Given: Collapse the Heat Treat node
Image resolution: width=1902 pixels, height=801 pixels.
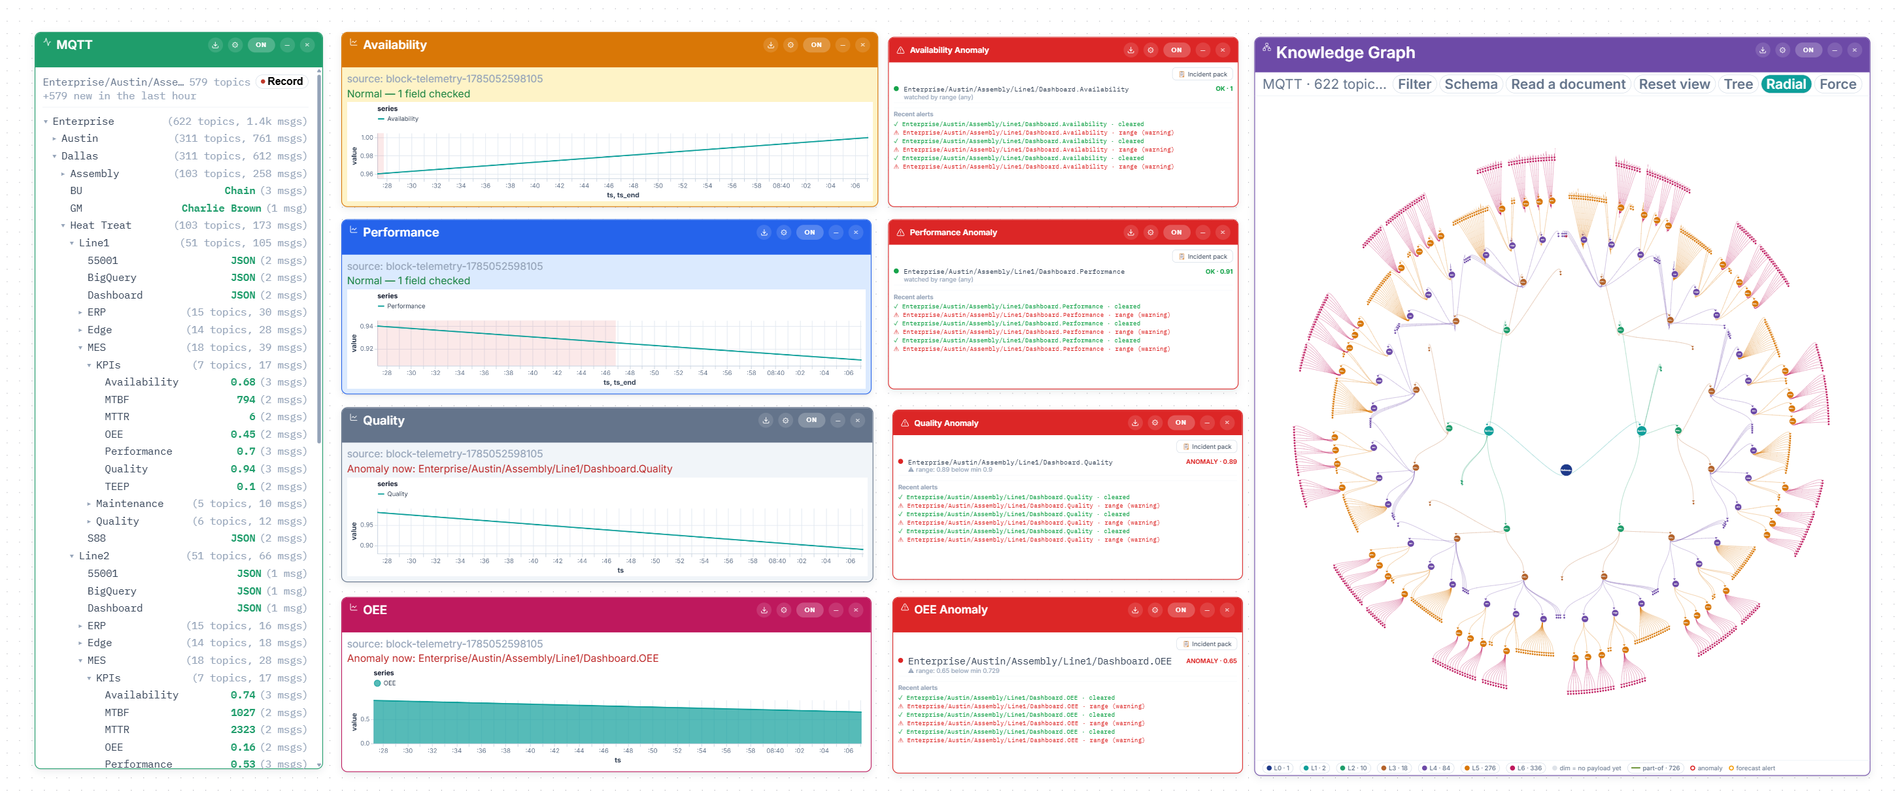Looking at the screenshot, I should pos(63,225).
